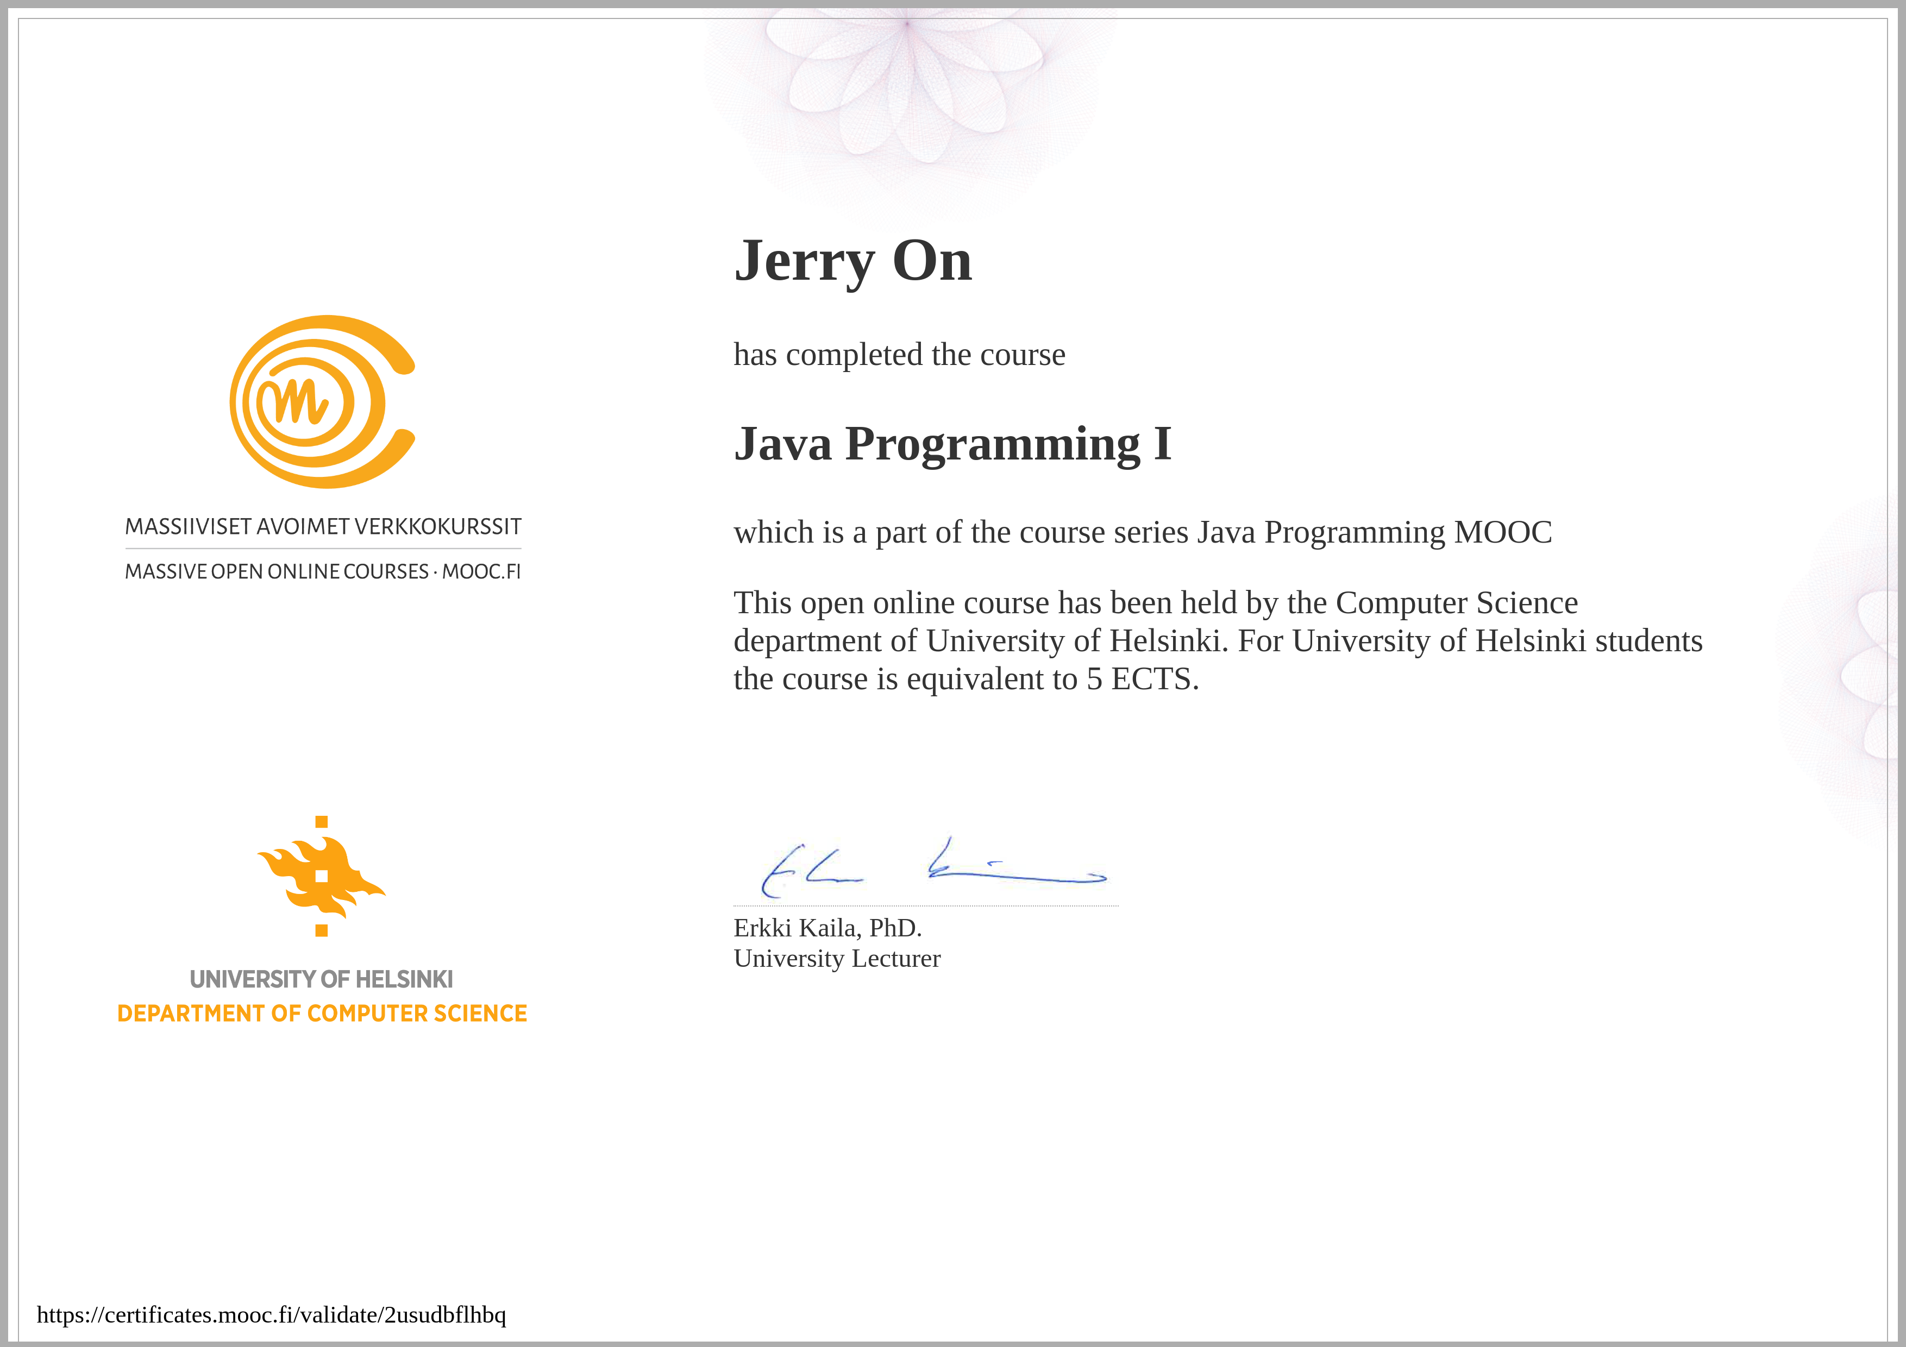The width and height of the screenshot is (1906, 1347).
Task: Click the handwritten signature above Erkki Kaila
Action: tap(934, 867)
